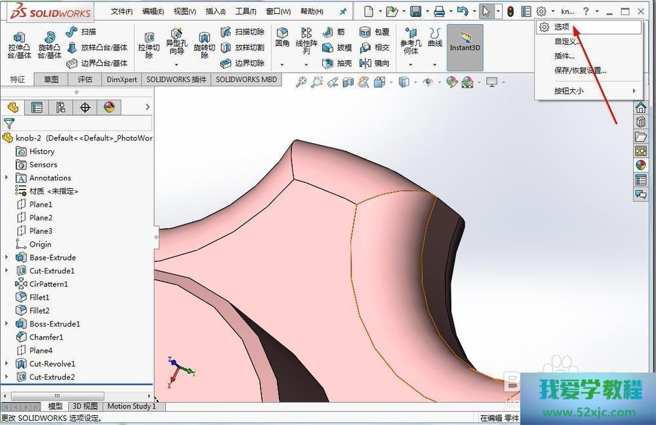This screenshot has height=425, width=656.
Task: Select the CirPattern1 feature in the tree
Action: pyautogui.click(x=49, y=284)
